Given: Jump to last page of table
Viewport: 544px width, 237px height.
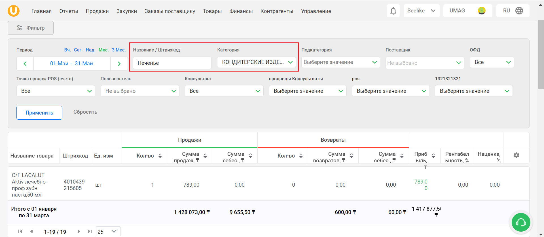Looking at the screenshot, I should pyautogui.click(x=90, y=231).
